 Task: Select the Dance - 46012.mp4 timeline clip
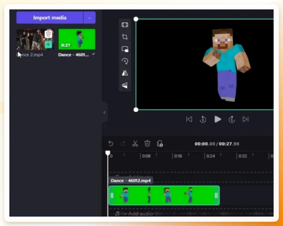(x=164, y=195)
